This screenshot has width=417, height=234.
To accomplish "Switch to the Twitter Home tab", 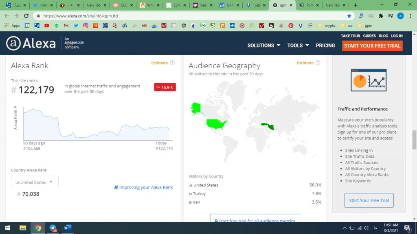I will pyautogui.click(x=43, y=5).
